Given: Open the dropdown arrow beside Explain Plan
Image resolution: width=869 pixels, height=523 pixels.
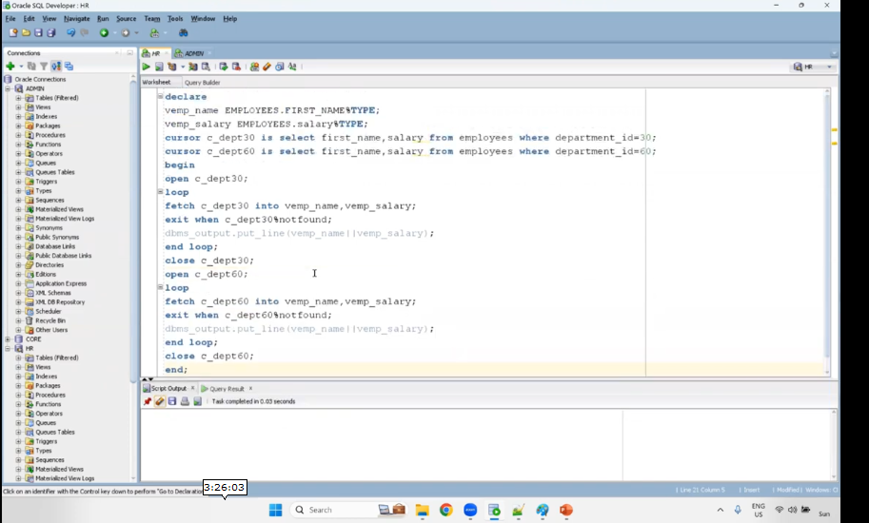Looking at the screenshot, I should pos(183,67).
